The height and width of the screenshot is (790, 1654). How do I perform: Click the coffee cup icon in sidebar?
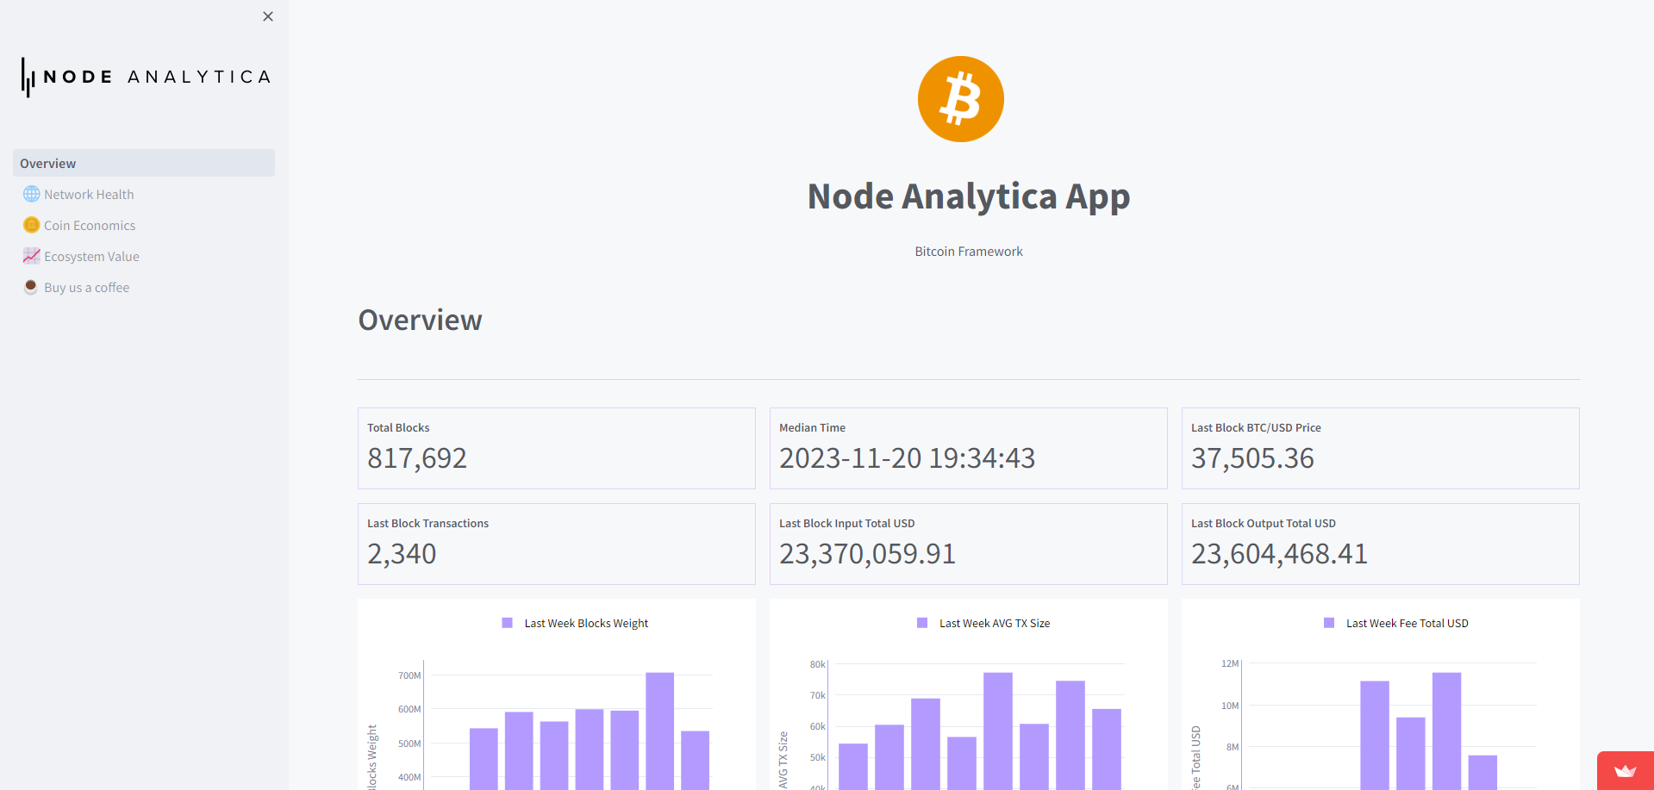click(x=31, y=287)
